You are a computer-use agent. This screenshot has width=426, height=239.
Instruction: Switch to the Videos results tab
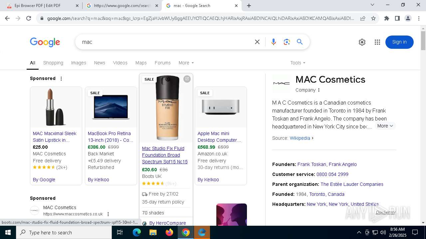click(120, 63)
